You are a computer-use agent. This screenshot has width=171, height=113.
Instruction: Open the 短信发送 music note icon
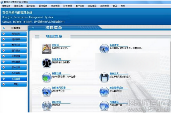pos(46,106)
